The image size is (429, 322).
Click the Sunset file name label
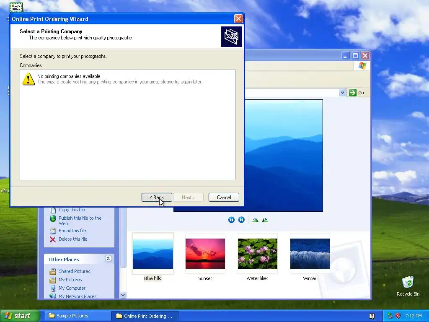[x=205, y=278]
